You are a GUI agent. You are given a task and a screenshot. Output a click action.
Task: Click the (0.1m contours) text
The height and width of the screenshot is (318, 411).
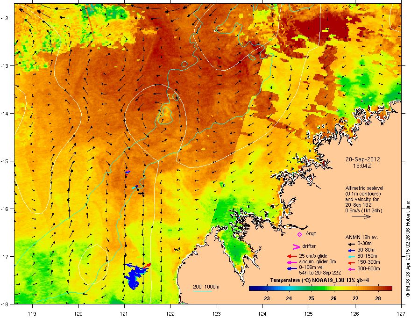(x=363, y=194)
